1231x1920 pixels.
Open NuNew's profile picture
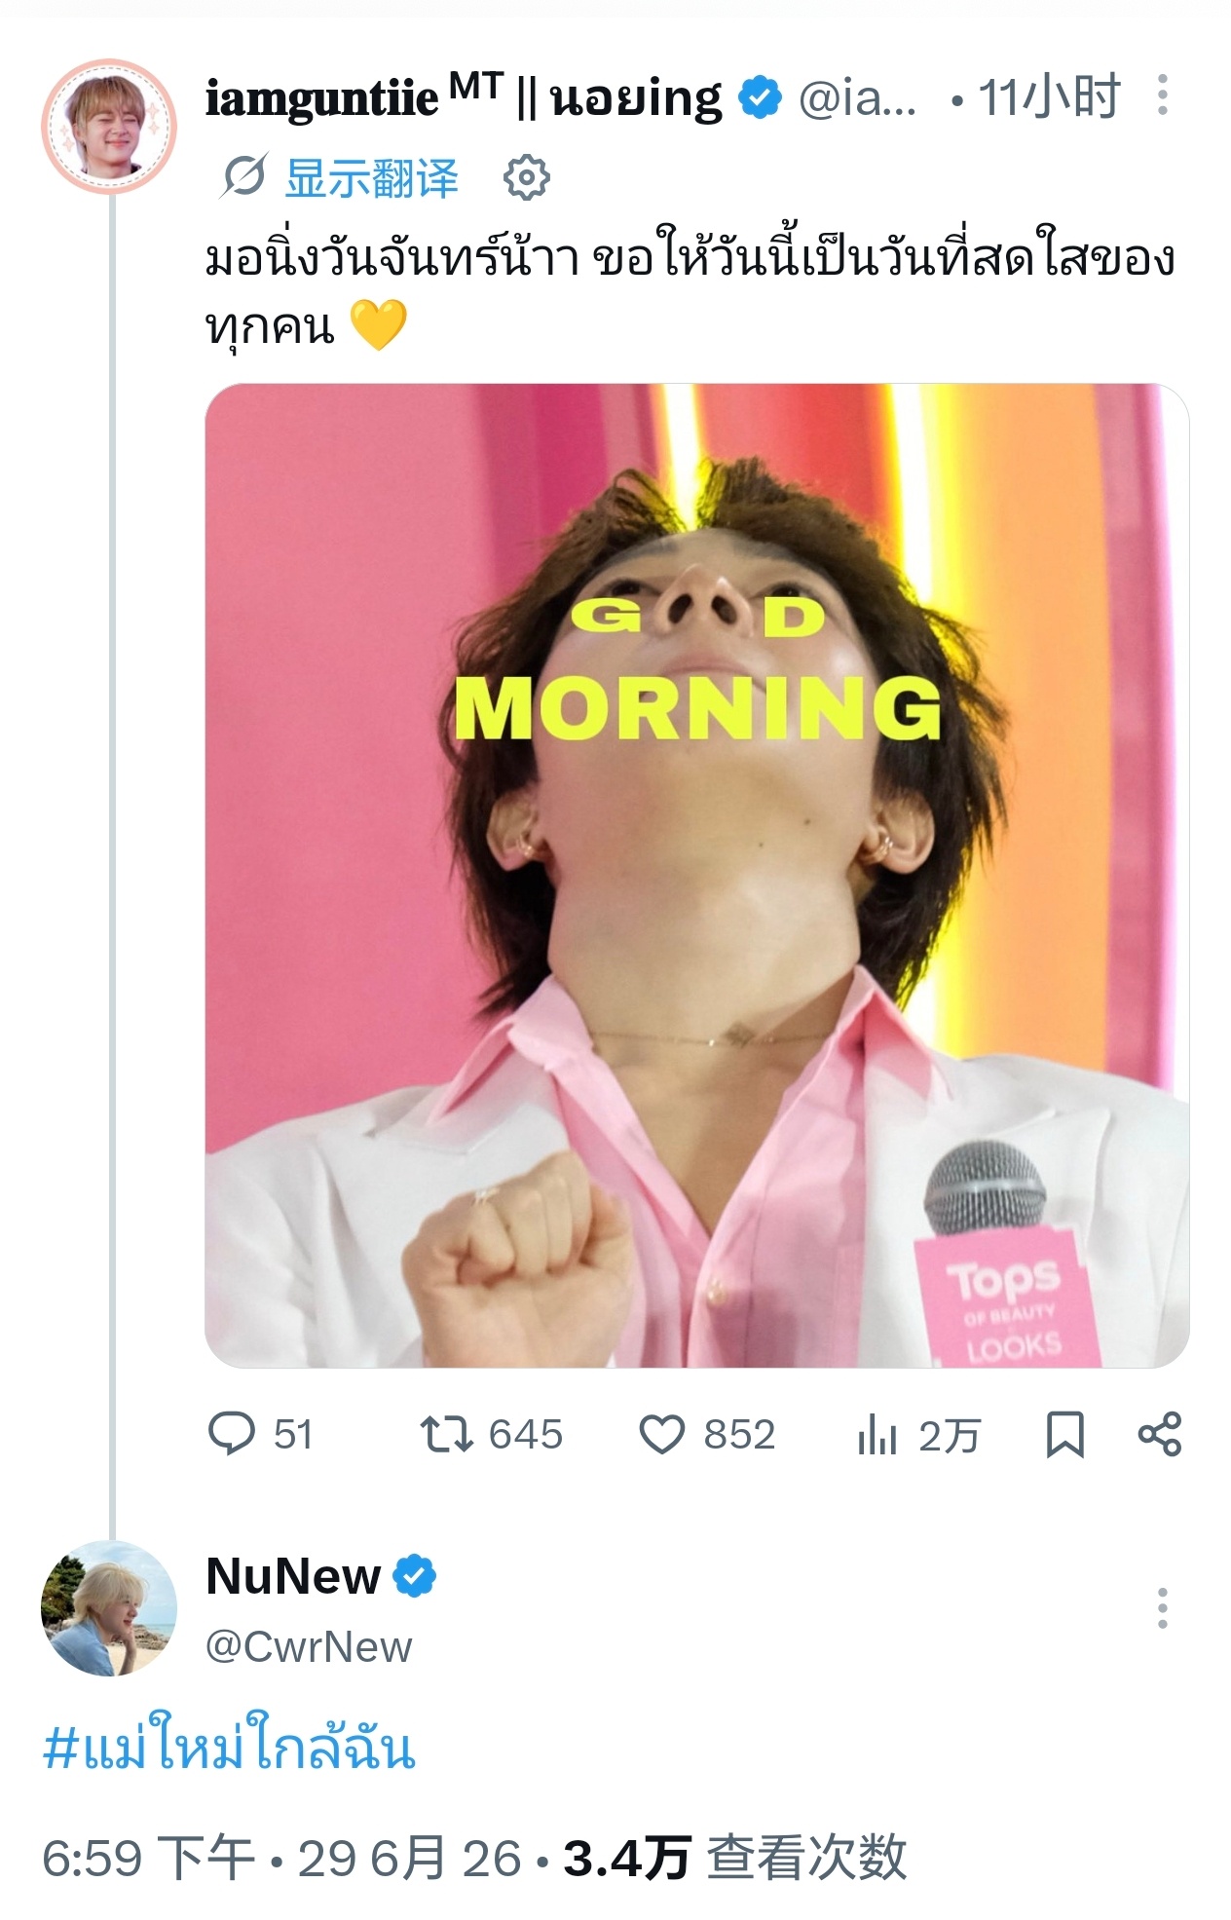click(x=109, y=1608)
